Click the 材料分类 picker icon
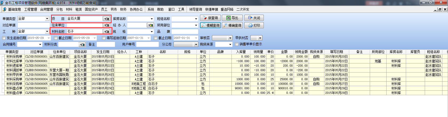 coord(82,45)
